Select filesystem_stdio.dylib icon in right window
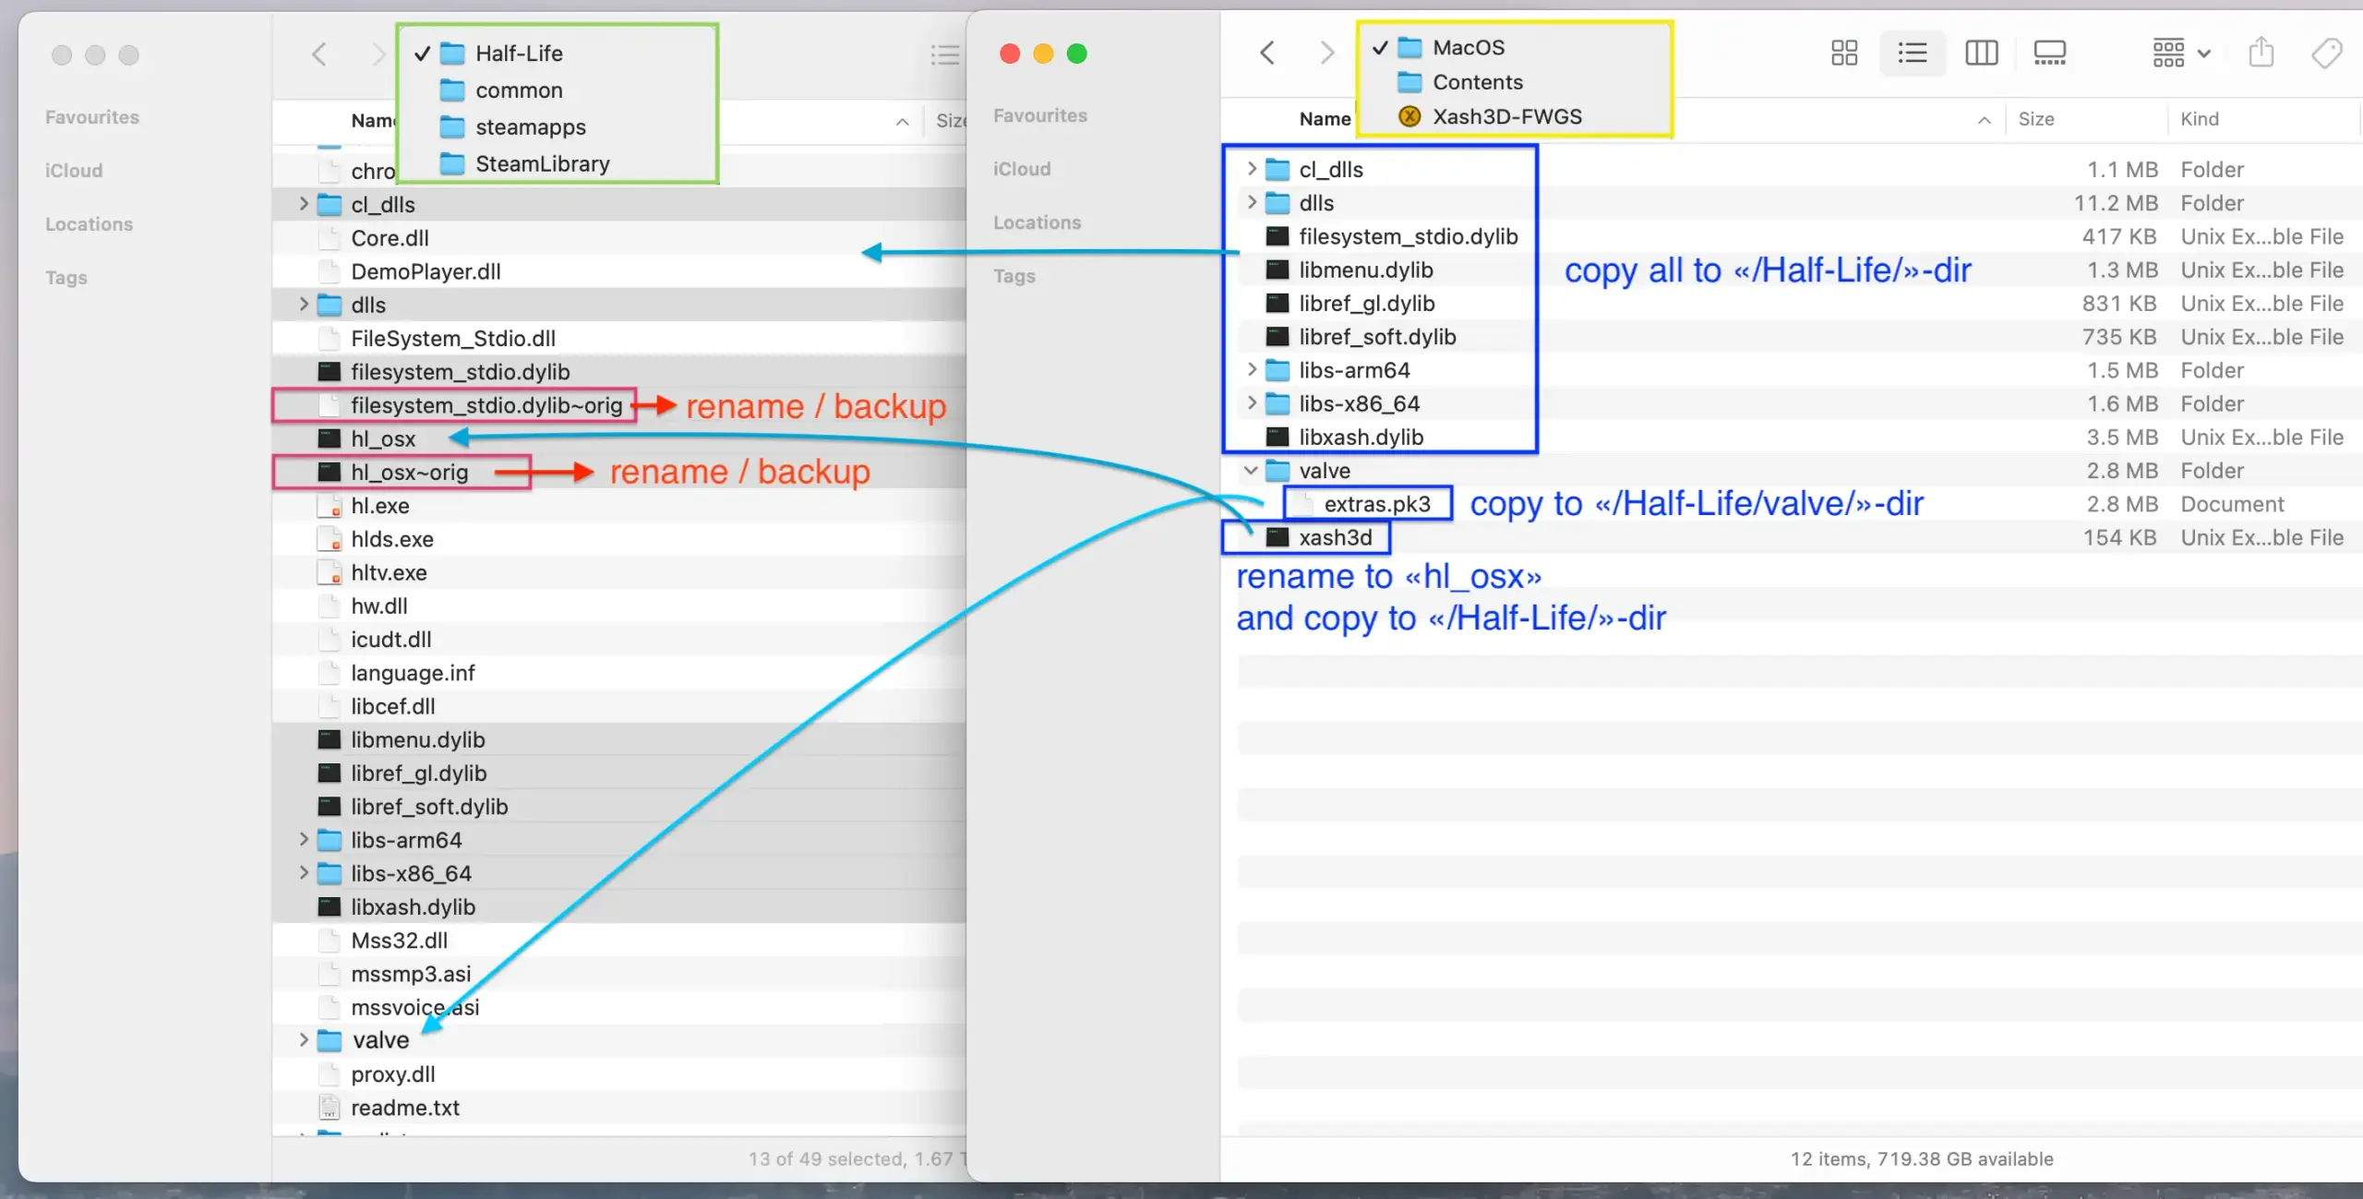2363x1199 pixels. 1277,236
